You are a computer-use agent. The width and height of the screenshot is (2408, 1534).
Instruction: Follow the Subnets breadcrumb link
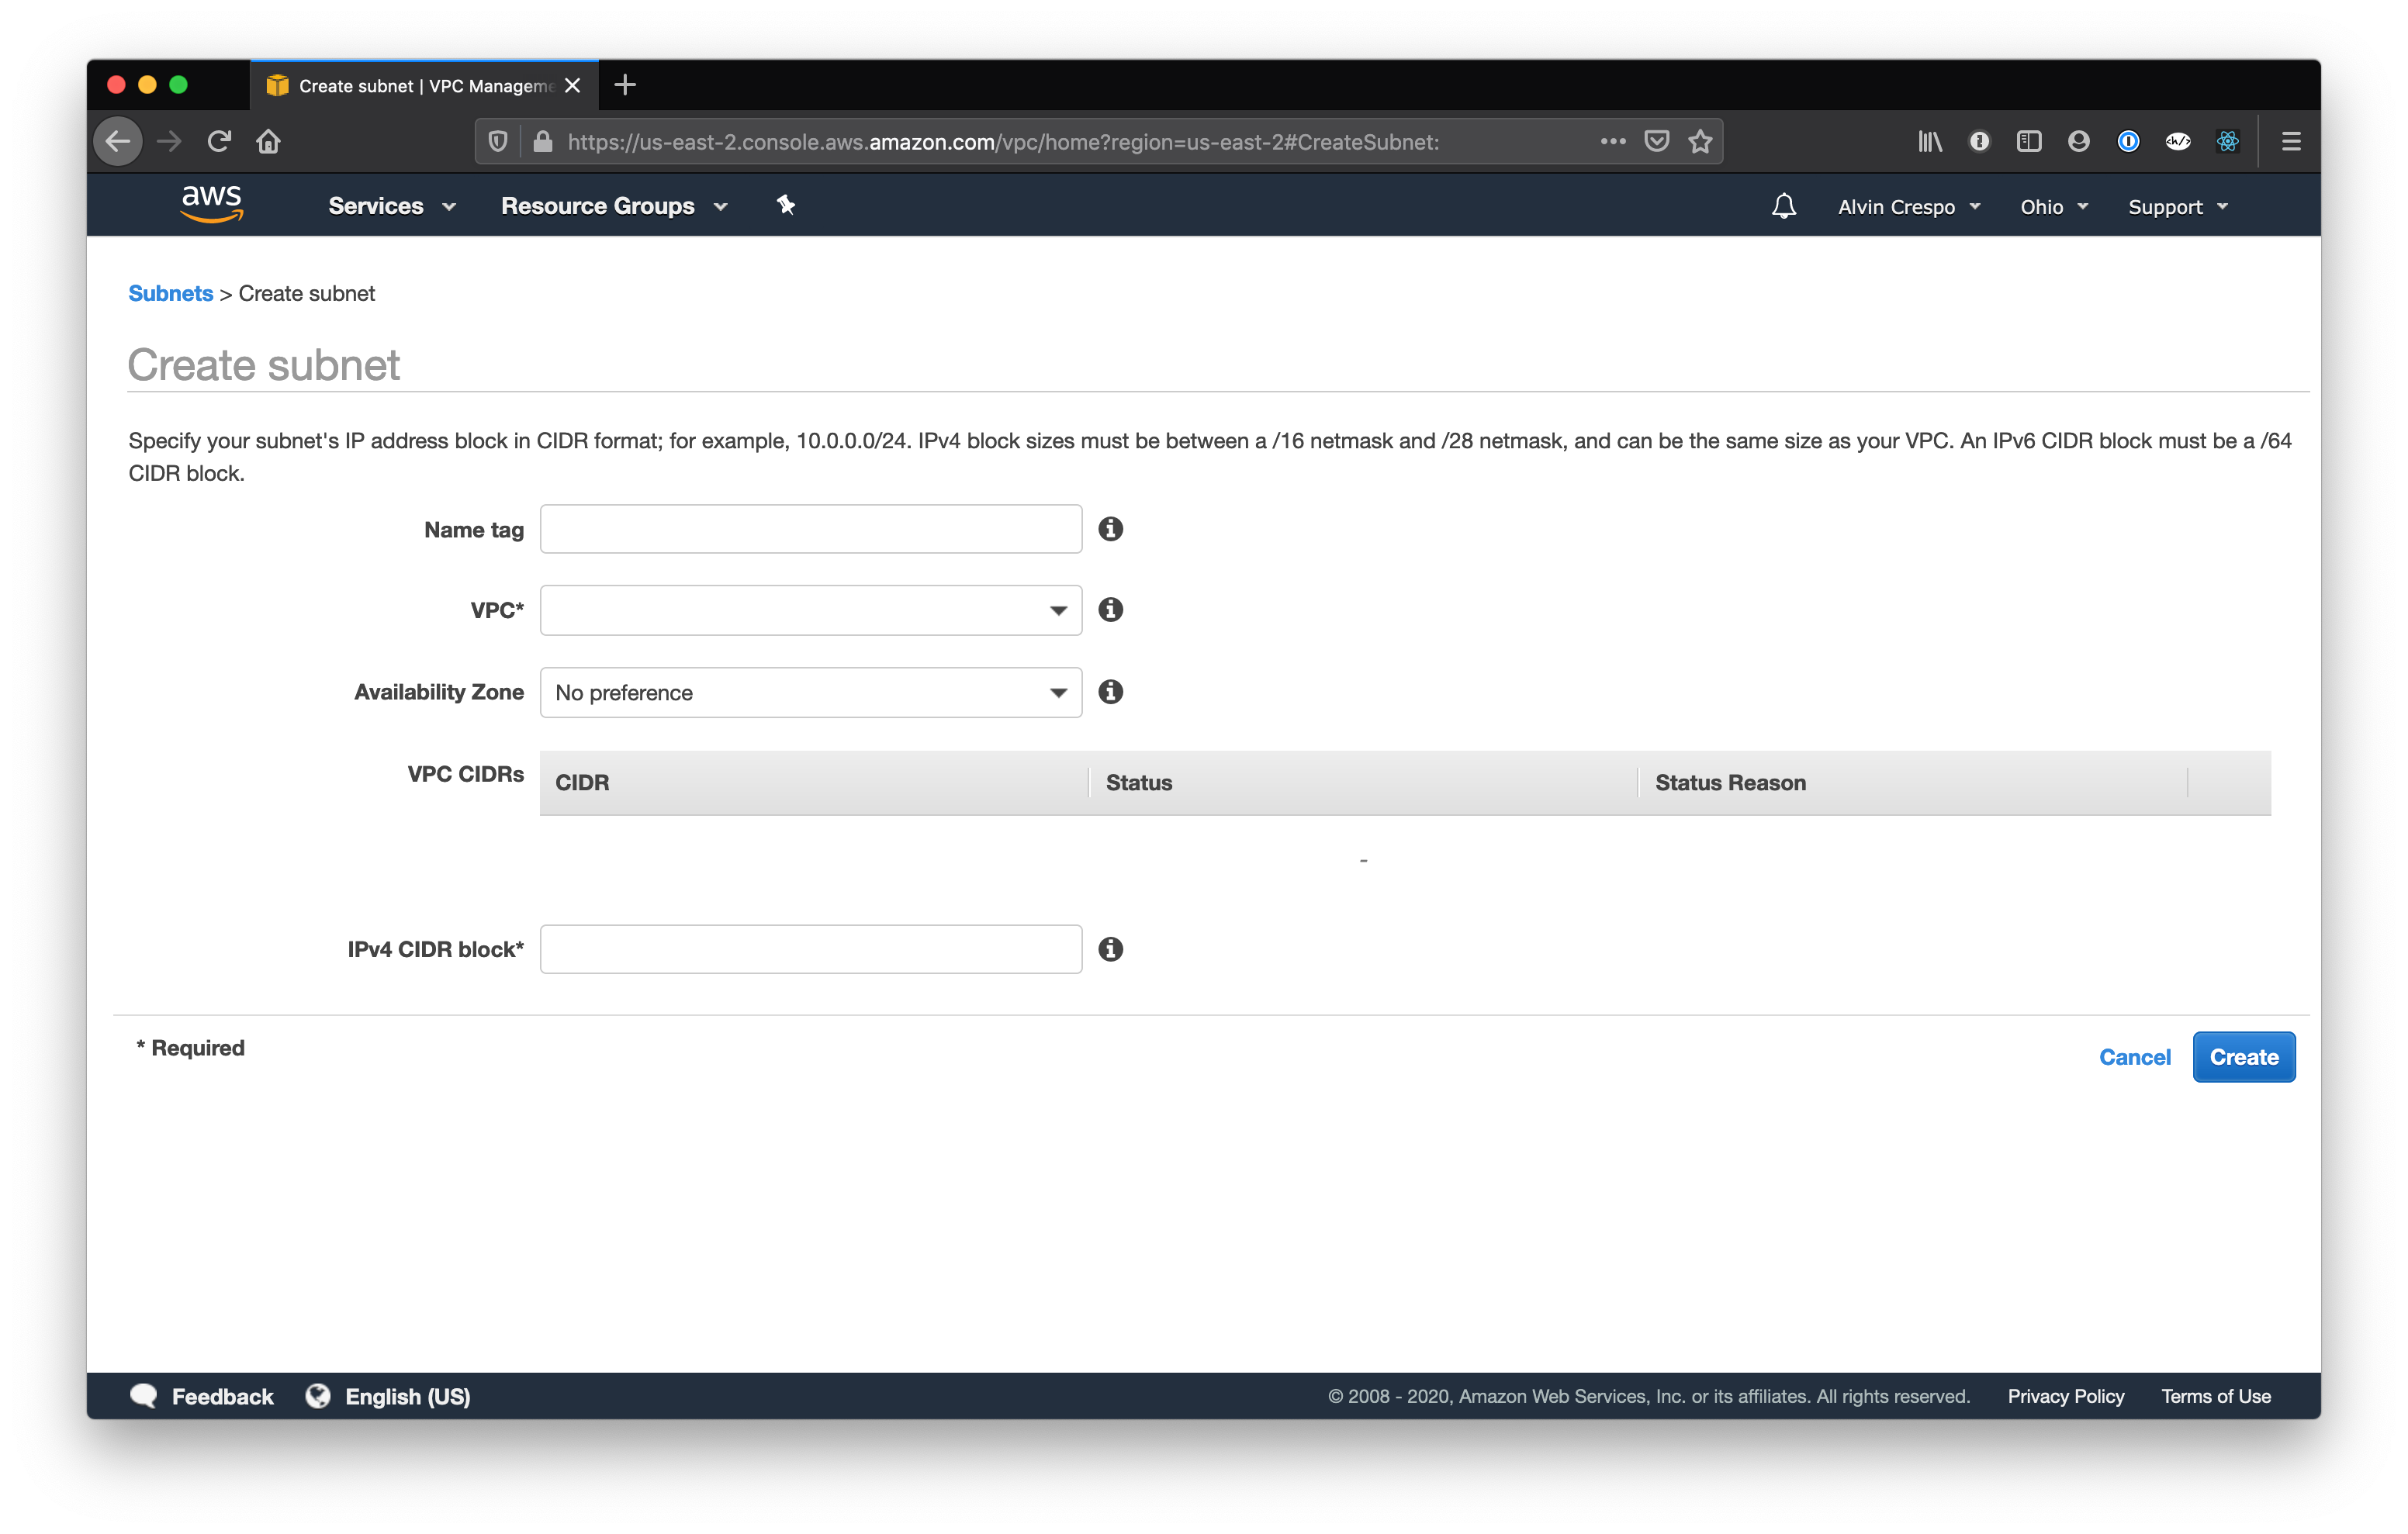point(170,293)
